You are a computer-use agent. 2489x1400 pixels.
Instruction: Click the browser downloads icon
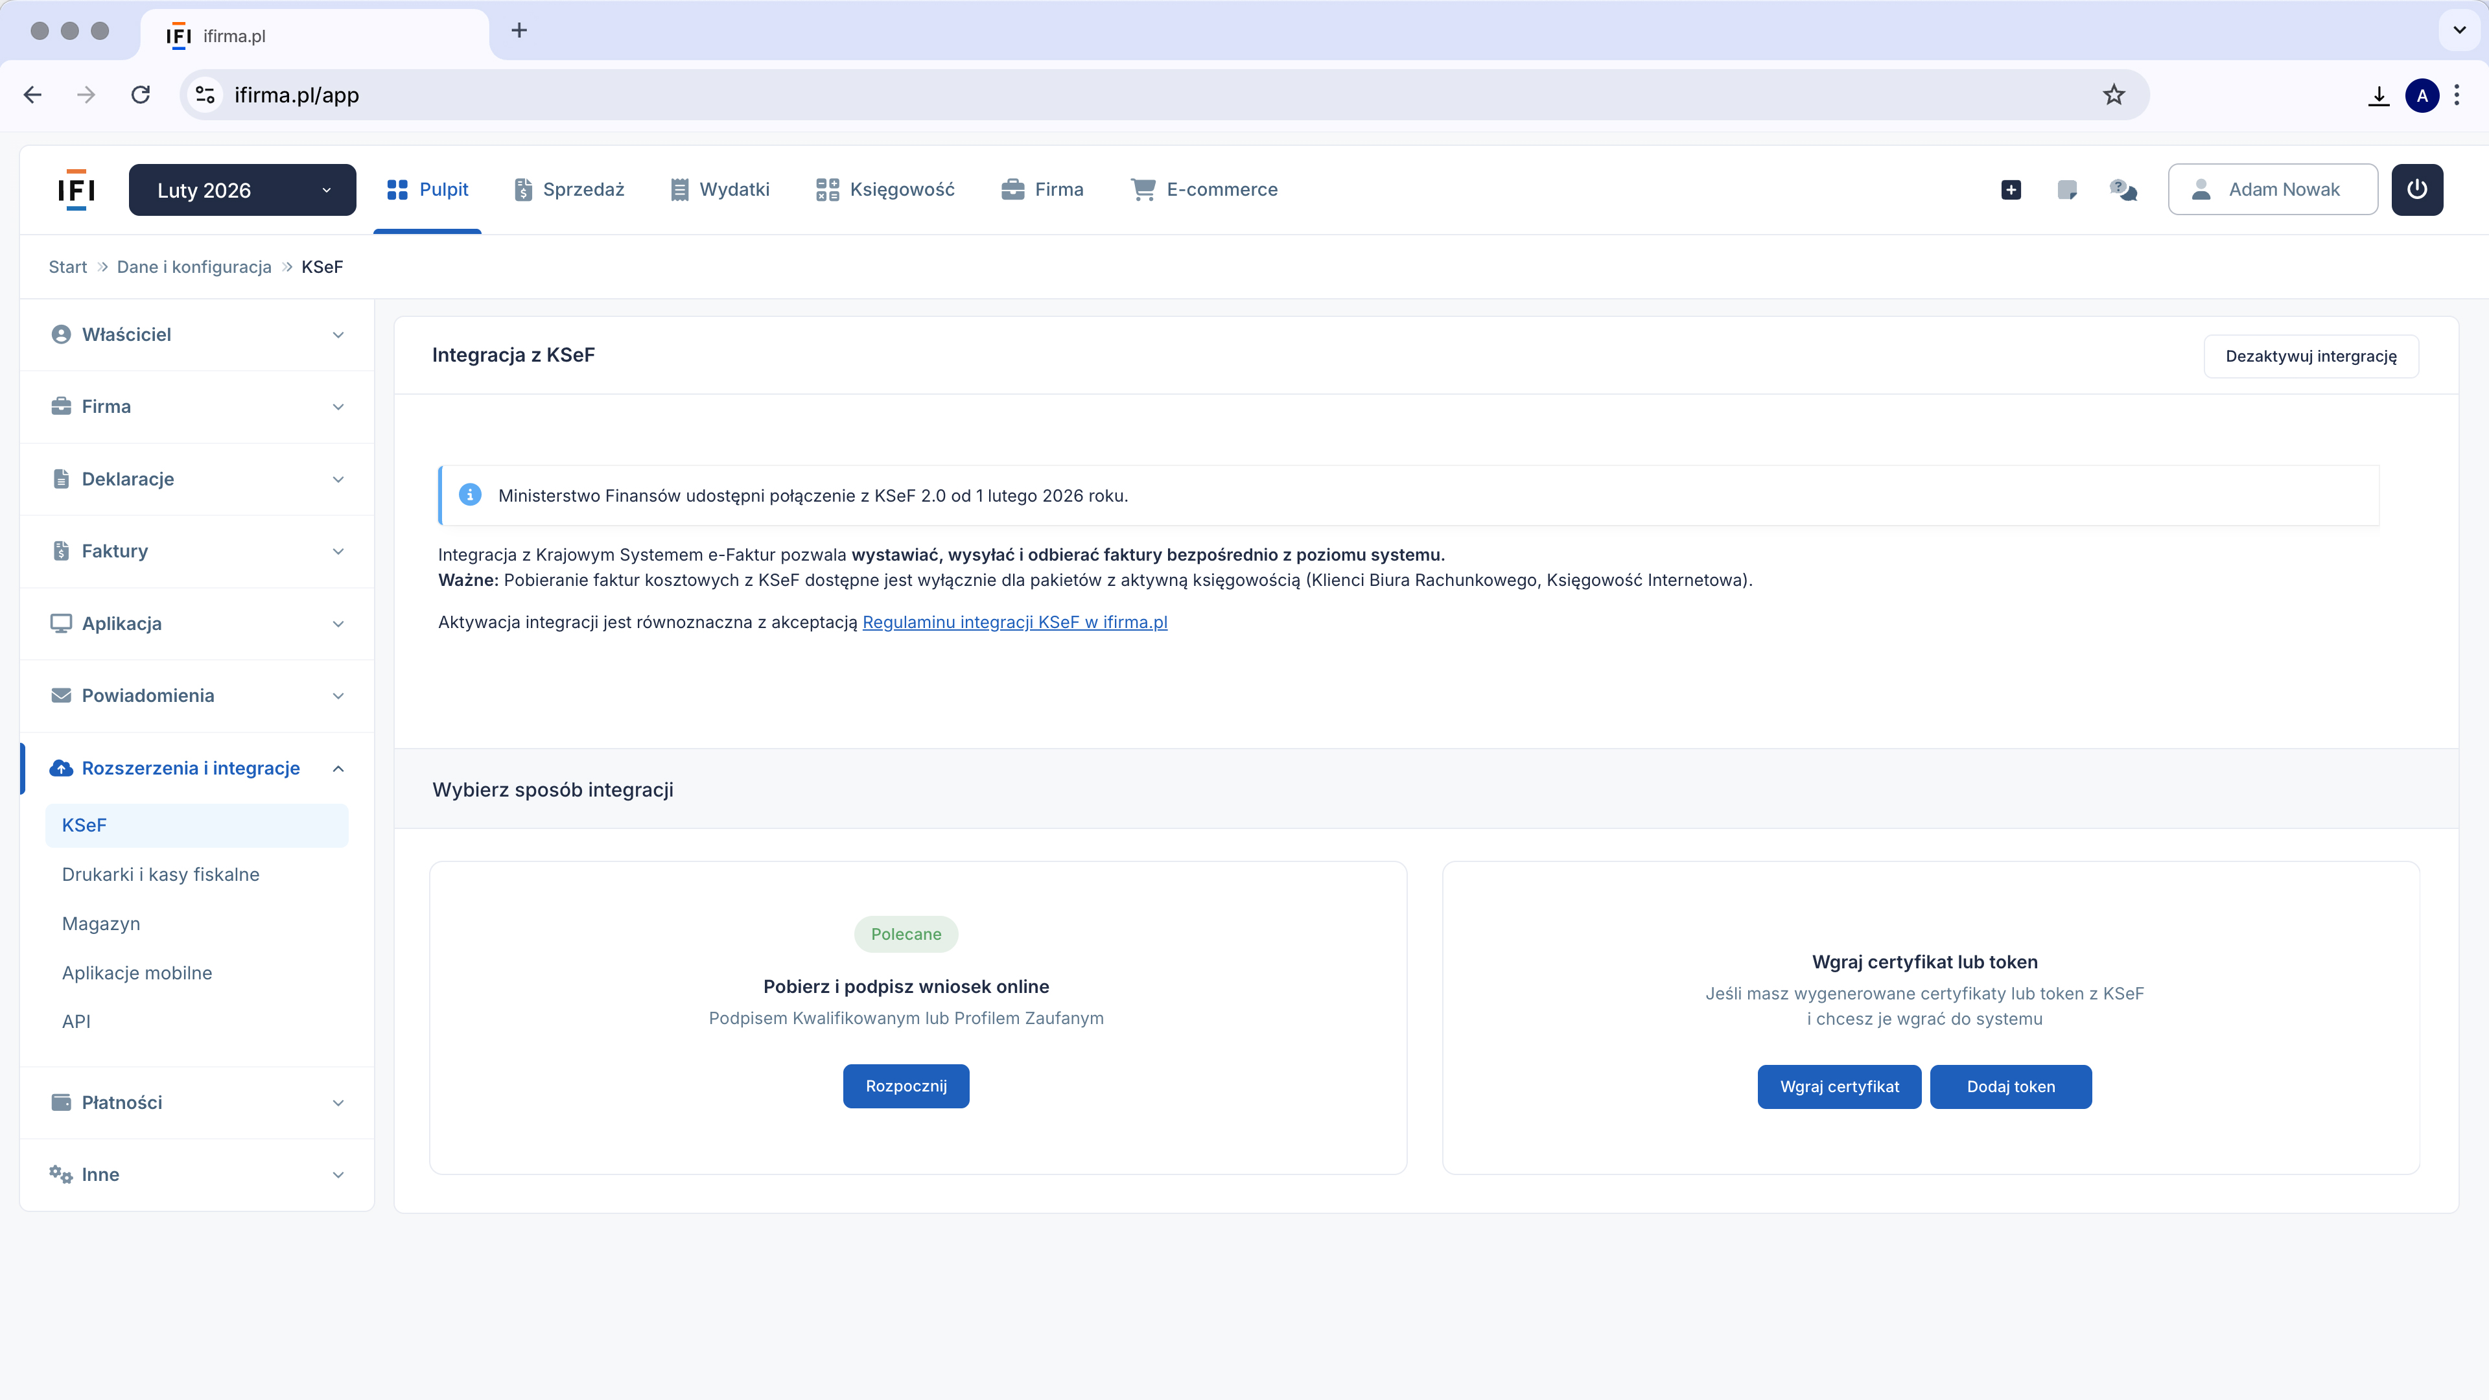[x=2378, y=96]
